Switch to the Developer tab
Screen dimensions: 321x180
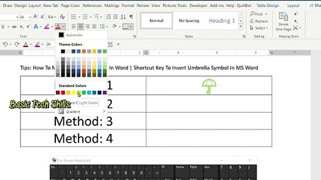click(x=199, y=5)
